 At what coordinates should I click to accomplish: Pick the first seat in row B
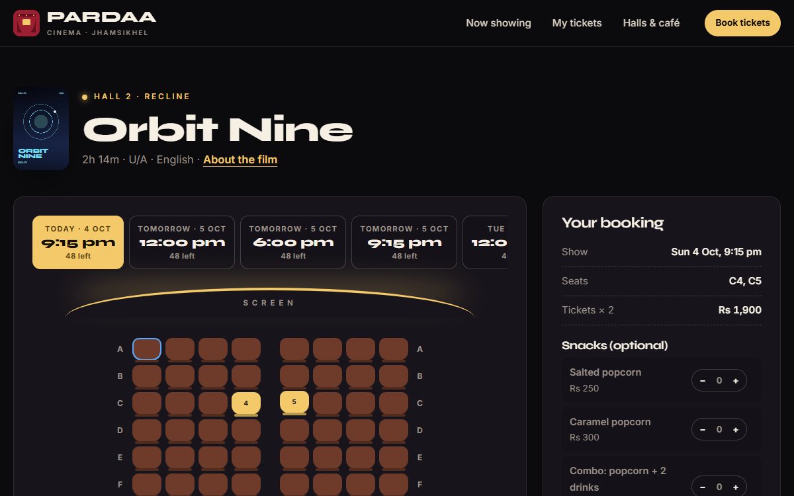coord(147,376)
